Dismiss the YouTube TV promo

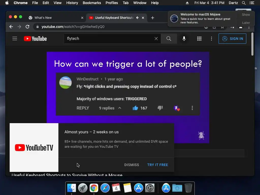click(132, 165)
